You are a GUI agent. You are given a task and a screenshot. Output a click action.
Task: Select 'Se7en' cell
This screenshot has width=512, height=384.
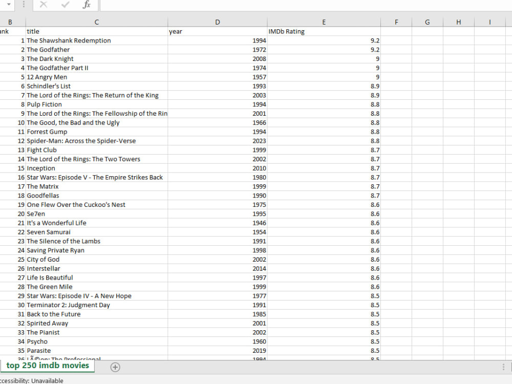point(97,214)
